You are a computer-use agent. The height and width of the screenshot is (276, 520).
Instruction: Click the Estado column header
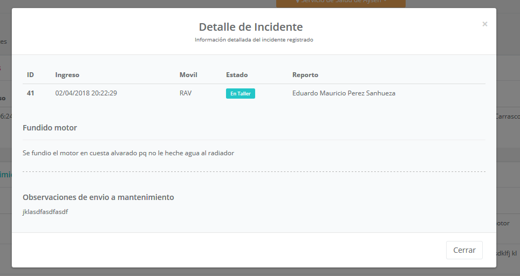[237, 75]
